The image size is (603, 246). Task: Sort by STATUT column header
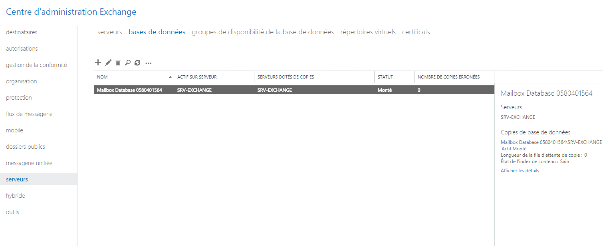point(394,77)
